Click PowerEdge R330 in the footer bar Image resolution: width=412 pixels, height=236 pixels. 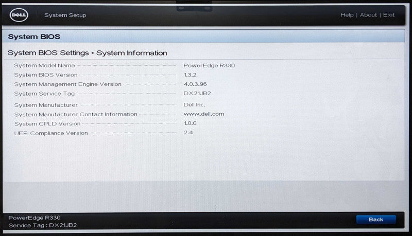click(x=35, y=217)
